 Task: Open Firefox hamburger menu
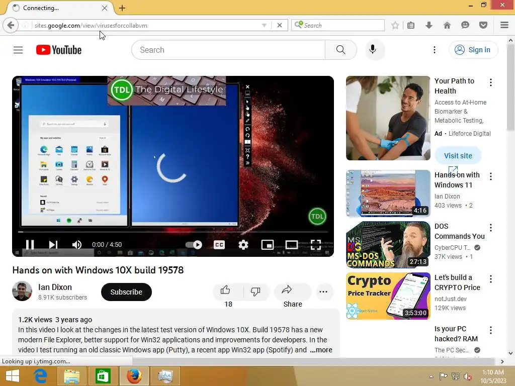click(x=504, y=25)
